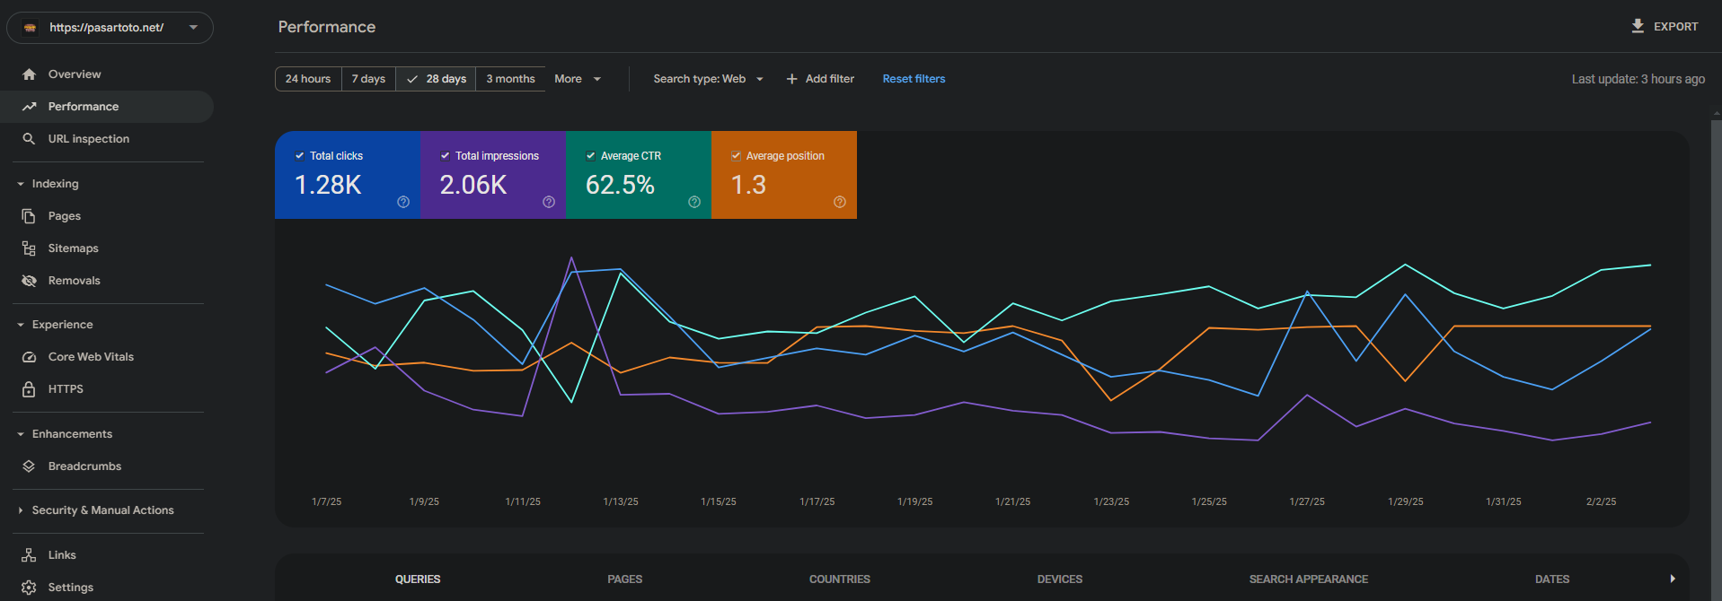The image size is (1722, 601).
Task: Expand the More date range dropdown
Action: 578,79
